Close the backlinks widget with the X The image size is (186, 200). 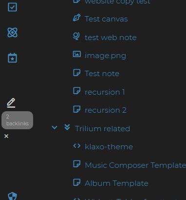(6, 136)
